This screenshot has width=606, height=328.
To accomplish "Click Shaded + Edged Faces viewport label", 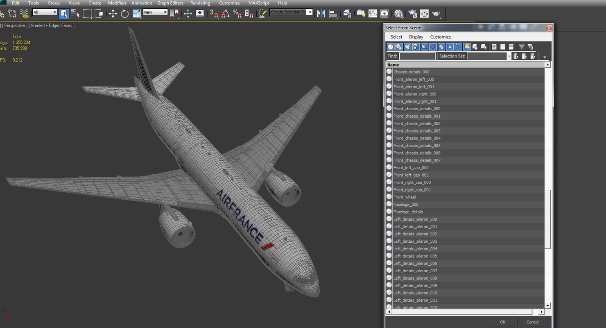I will (x=52, y=25).
